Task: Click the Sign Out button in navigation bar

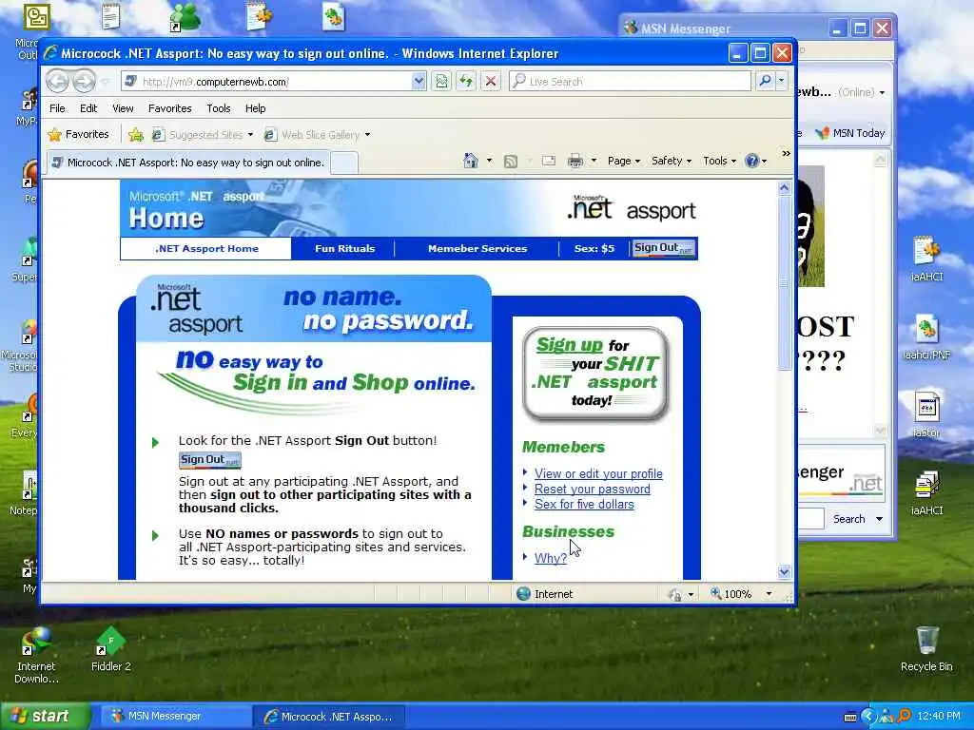Action: (x=663, y=248)
